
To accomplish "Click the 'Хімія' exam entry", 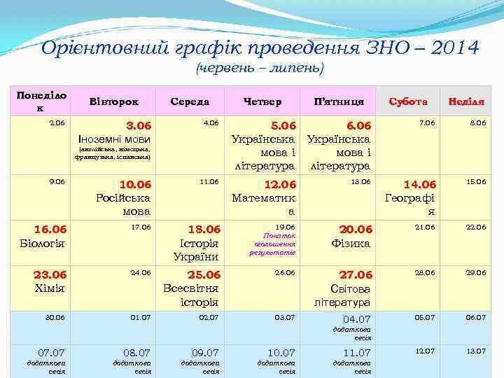I will pos(50,288).
